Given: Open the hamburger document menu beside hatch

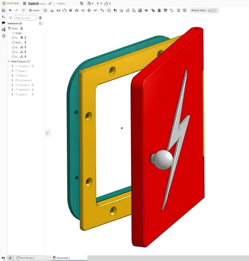Looking at the screenshot, I should coord(24,3).
